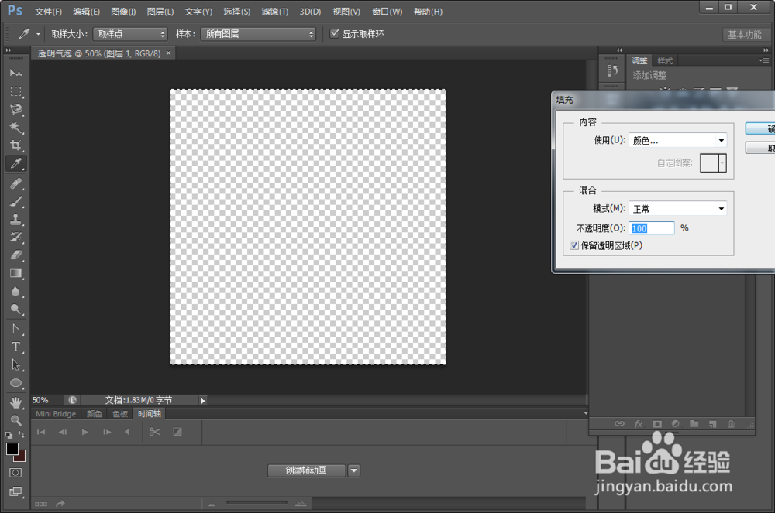Close the document tab
775x513 pixels.
[x=168, y=53]
